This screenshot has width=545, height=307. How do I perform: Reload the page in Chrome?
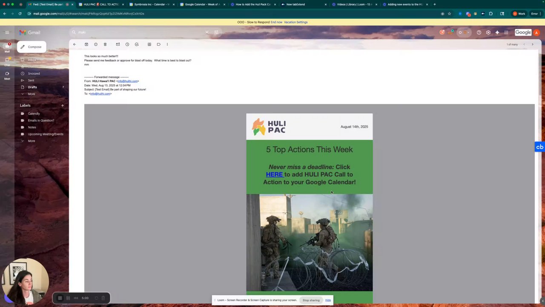pyautogui.click(x=20, y=14)
